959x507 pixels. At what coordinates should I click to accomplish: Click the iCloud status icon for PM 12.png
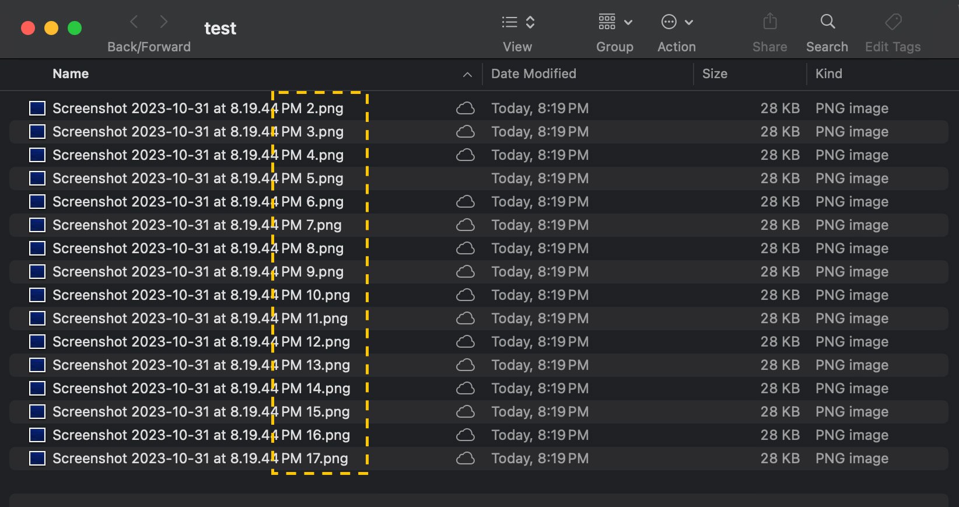[x=465, y=342]
